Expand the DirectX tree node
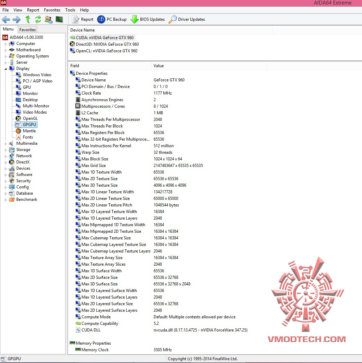Viewport: 362px width, 363px height. 6,162
